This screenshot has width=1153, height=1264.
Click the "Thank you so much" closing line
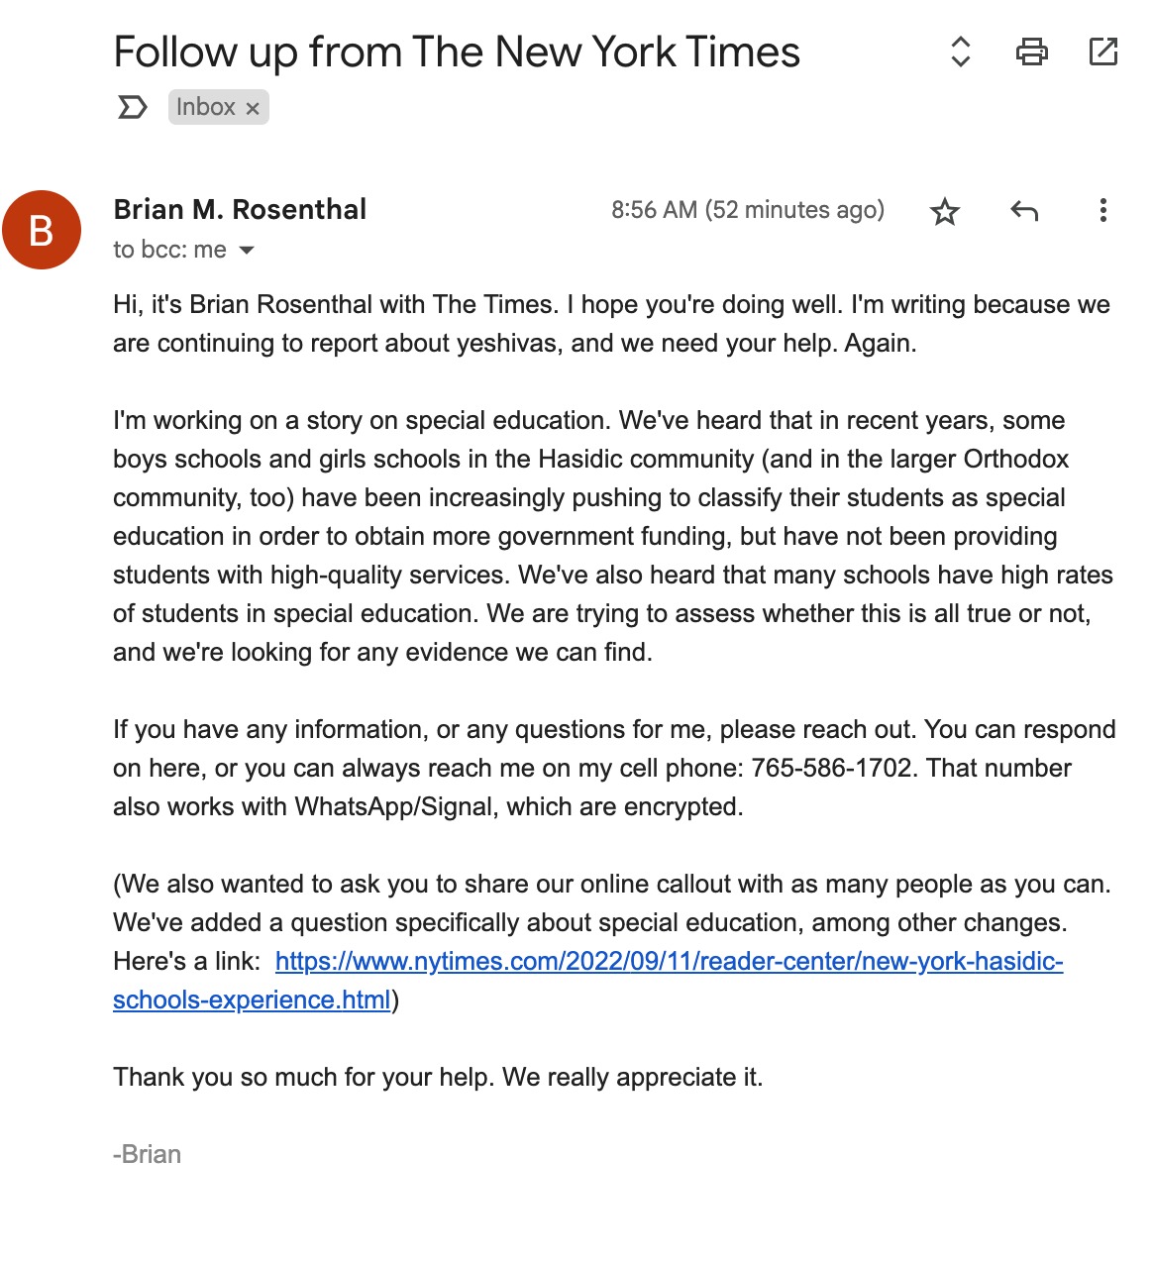(438, 1078)
